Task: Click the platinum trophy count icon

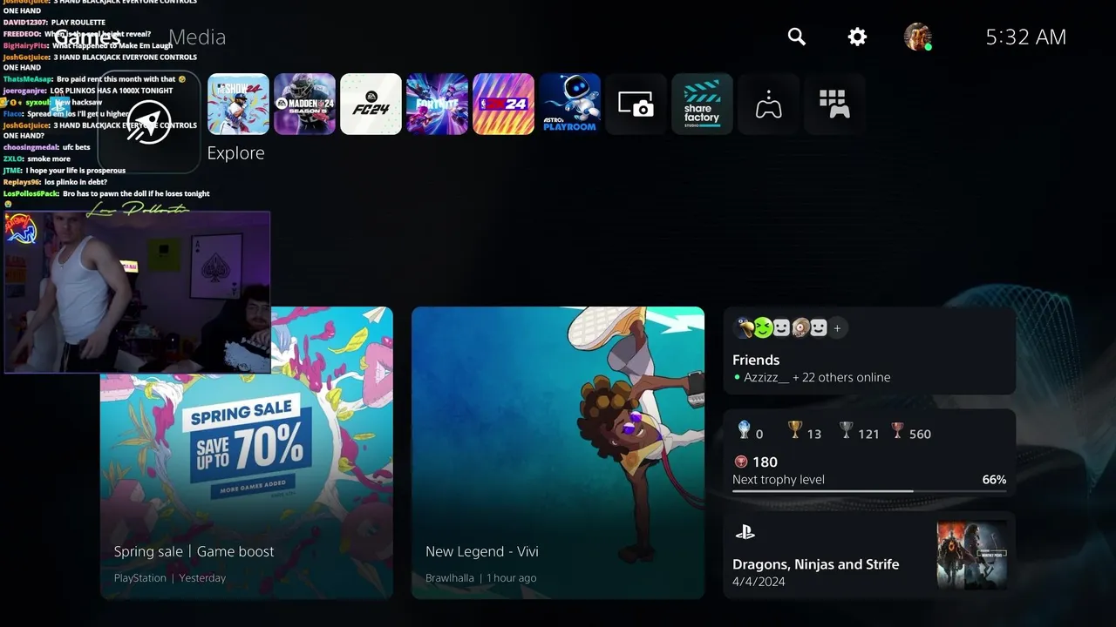Action: (x=744, y=430)
